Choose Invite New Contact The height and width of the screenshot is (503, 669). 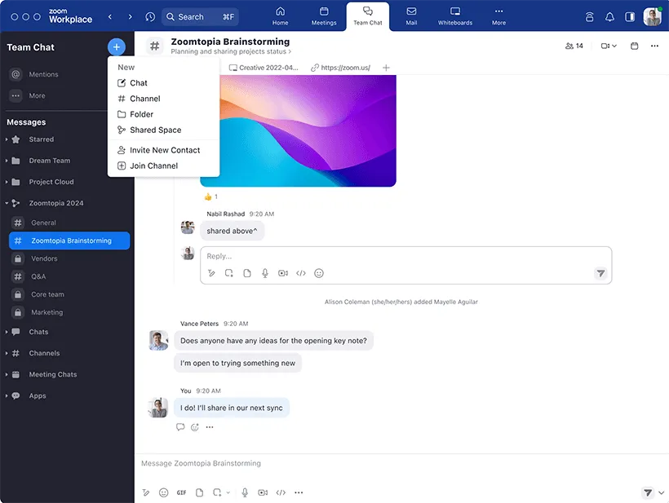163,150
